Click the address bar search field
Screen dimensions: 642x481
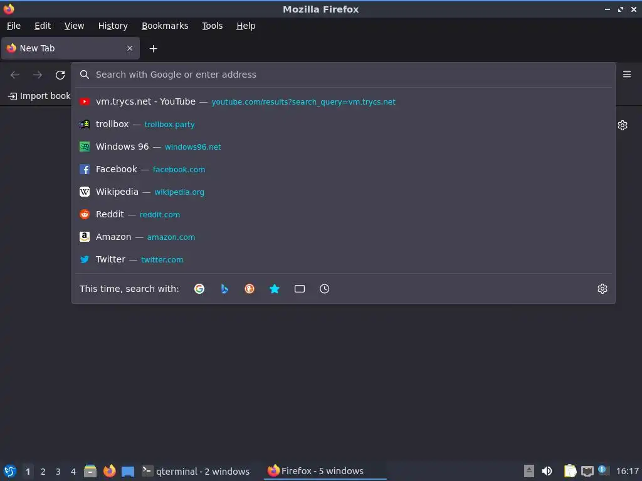click(343, 75)
